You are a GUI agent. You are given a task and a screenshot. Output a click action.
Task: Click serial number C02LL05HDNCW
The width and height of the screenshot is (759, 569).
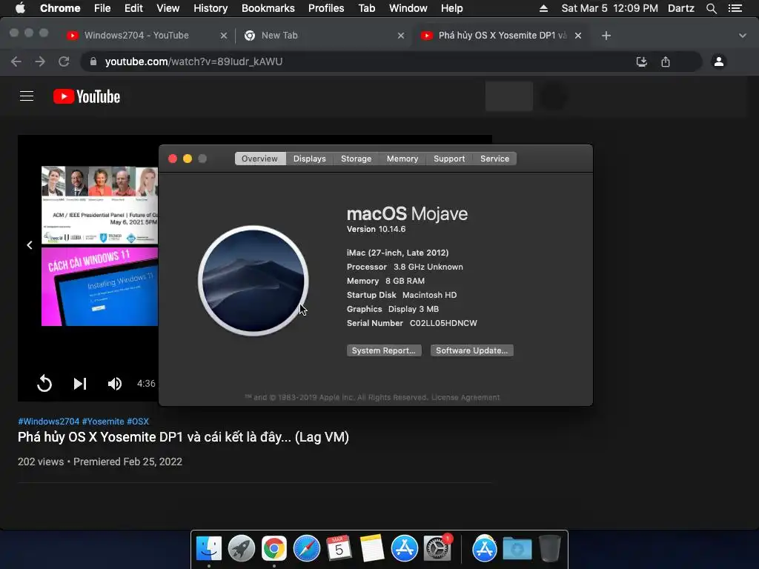coord(443,323)
